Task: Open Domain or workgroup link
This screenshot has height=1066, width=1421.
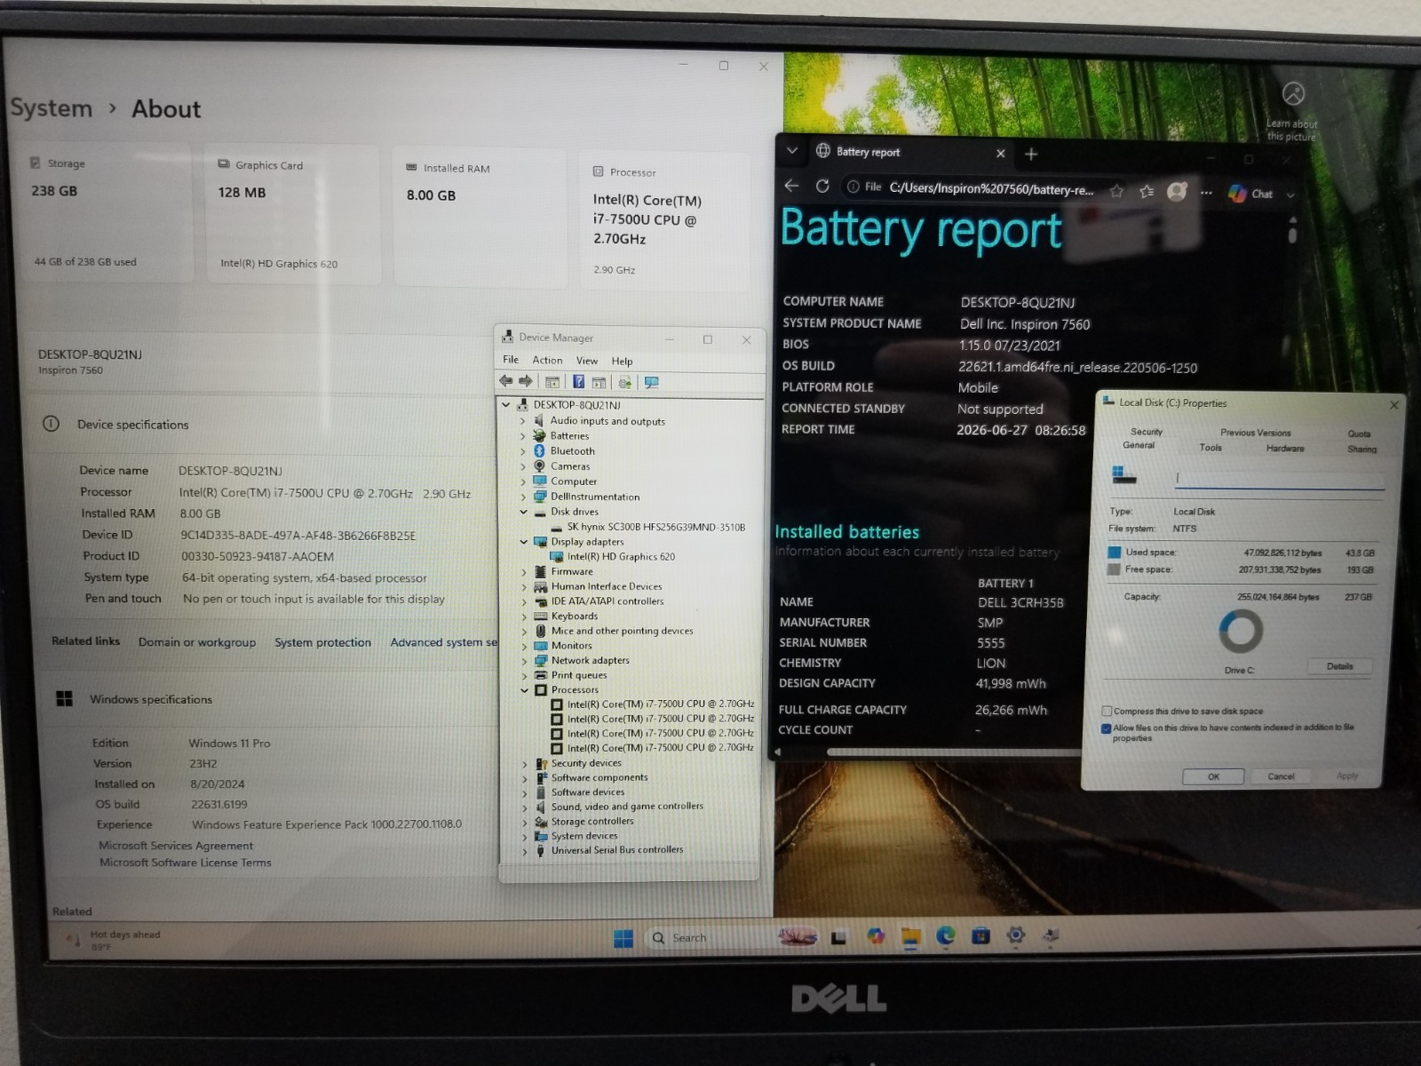Action: point(196,642)
